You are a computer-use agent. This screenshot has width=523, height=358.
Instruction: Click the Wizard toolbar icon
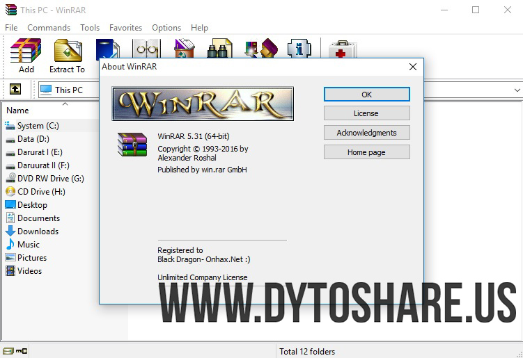click(261, 49)
